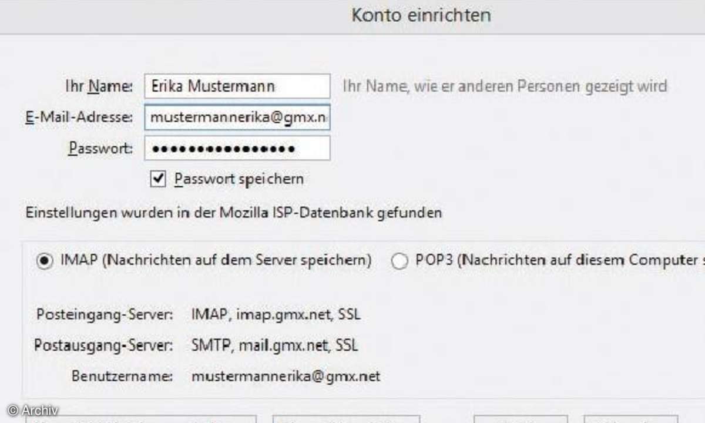Click the Mozilla ISP-Datenbank status message
The image size is (705, 423).
[x=233, y=213]
